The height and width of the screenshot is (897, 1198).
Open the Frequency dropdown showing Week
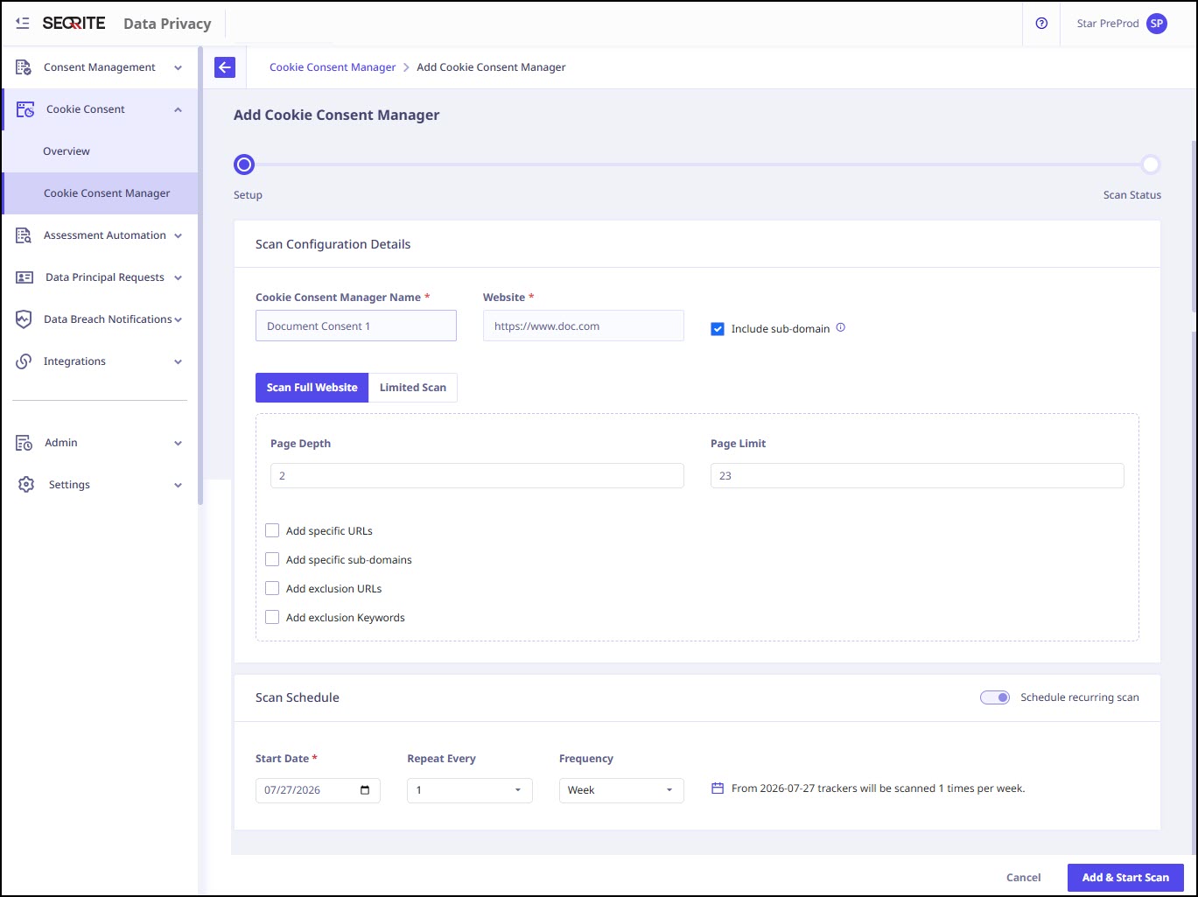(621, 790)
